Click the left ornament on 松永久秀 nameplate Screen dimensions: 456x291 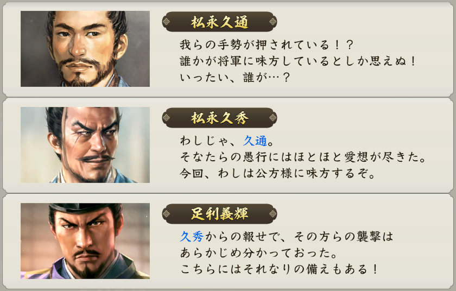click(166, 118)
